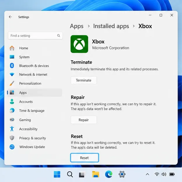
Task: Click the battery tray icon
Action: (172, 174)
